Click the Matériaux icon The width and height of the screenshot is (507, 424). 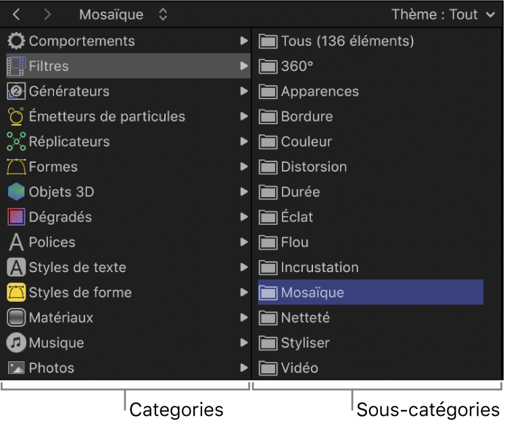[16, 317]
